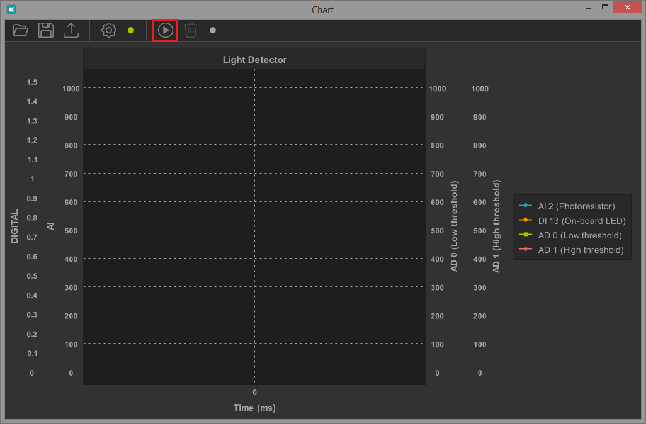646x424 pixels.
Task: Click the green connection status dot
Action: [131, 30]
